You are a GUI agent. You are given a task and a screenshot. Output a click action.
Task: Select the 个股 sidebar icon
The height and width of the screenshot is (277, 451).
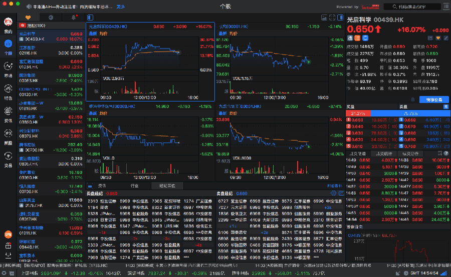pos(8,44)
